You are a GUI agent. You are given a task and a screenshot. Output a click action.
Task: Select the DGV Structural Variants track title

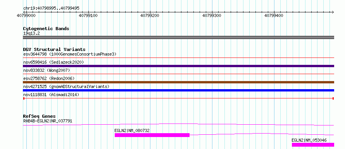[x=54, y=49]
